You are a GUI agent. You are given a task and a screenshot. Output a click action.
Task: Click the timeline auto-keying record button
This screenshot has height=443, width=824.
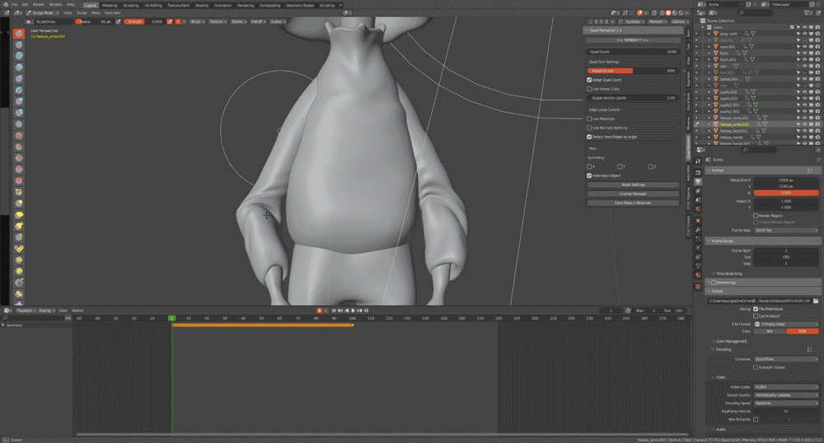319,310
